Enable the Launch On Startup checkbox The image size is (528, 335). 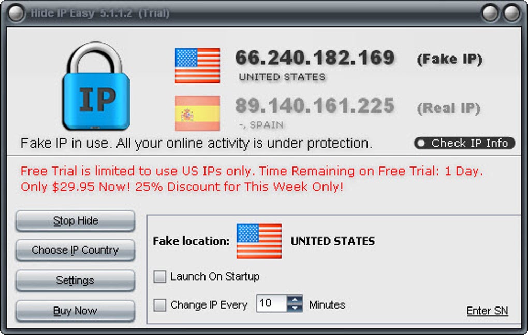(159, 276)
